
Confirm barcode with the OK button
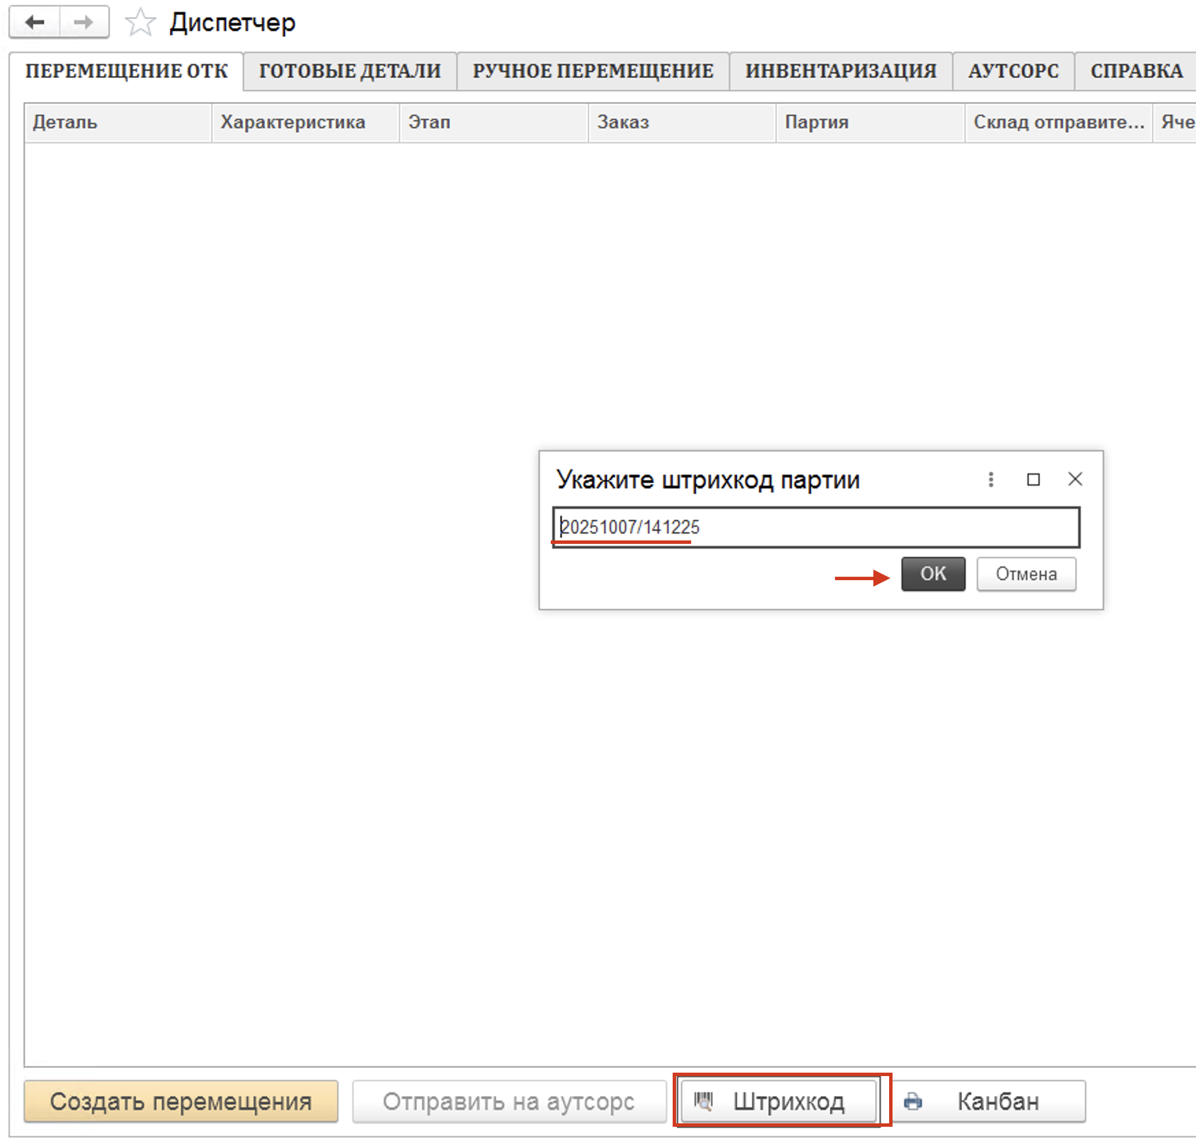pos(932,573)
